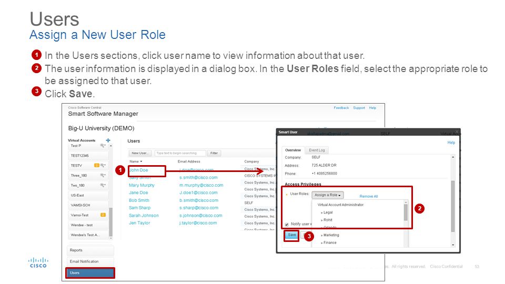Click the role list scrollbar thumb
This screenshot has height=284, width=505.
(406, 212)
